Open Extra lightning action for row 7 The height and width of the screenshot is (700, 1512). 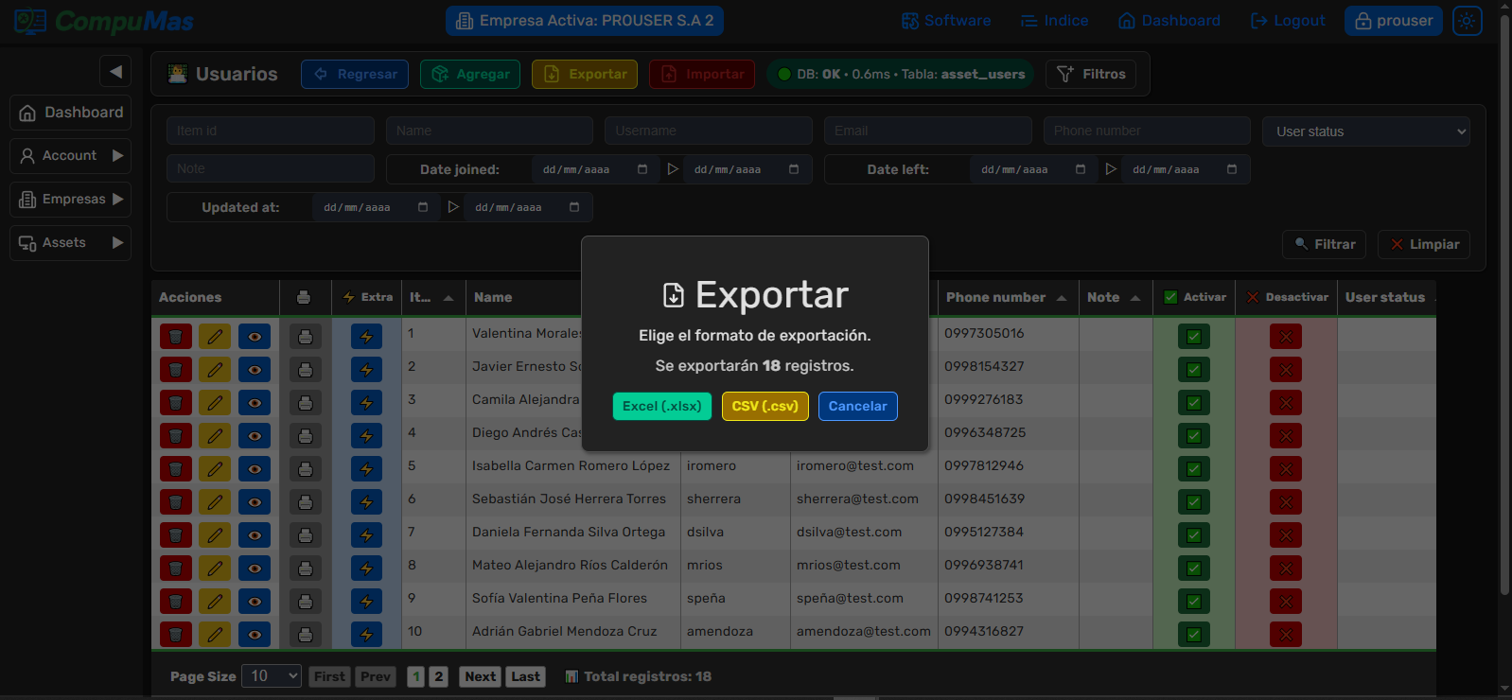367,535
